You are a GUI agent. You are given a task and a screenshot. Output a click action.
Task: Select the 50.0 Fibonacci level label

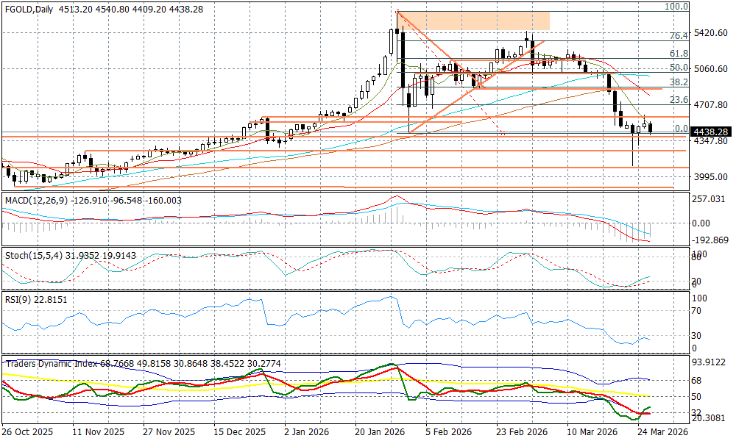(678, 68)
